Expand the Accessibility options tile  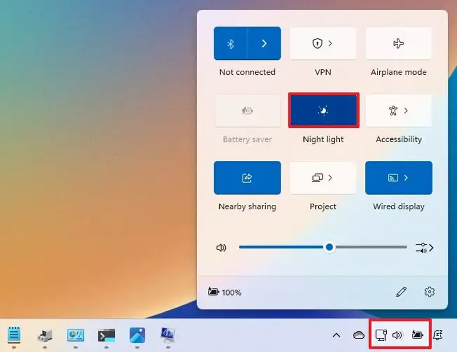398,111
